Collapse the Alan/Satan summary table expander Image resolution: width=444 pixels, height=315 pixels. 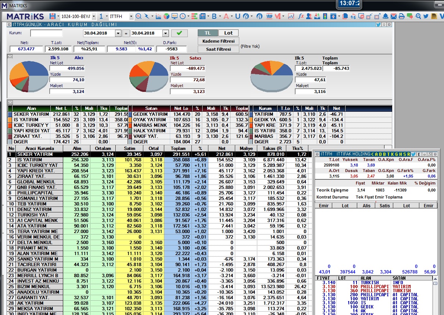coord(10,103)
